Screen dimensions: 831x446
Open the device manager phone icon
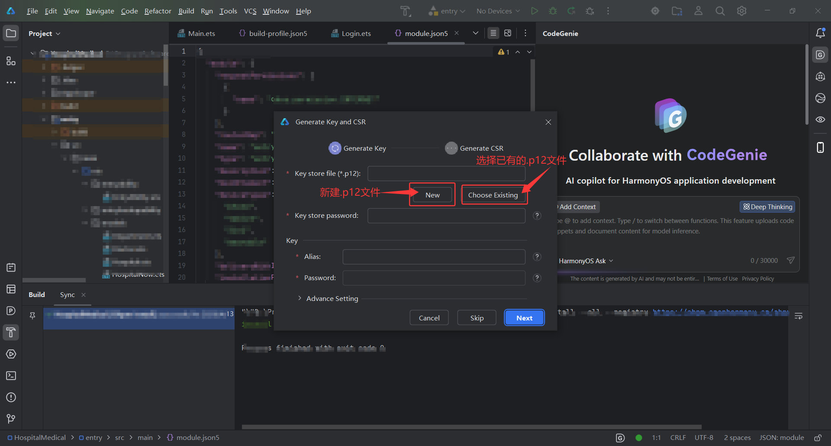tap(820, 148)
